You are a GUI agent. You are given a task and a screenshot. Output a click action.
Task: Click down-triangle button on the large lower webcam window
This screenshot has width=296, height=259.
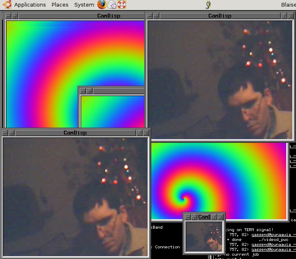(x=139, y=133)
